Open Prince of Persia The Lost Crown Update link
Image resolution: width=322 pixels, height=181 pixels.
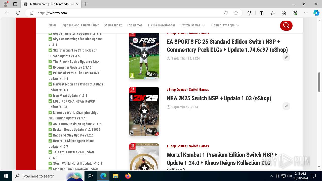click(x=74, y=76)
